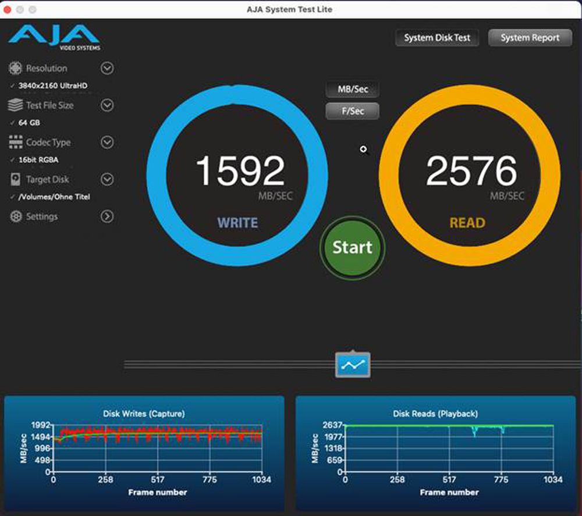Start the disk test
582x516 pixels.
pyautogui.click(x=352, y=247)
